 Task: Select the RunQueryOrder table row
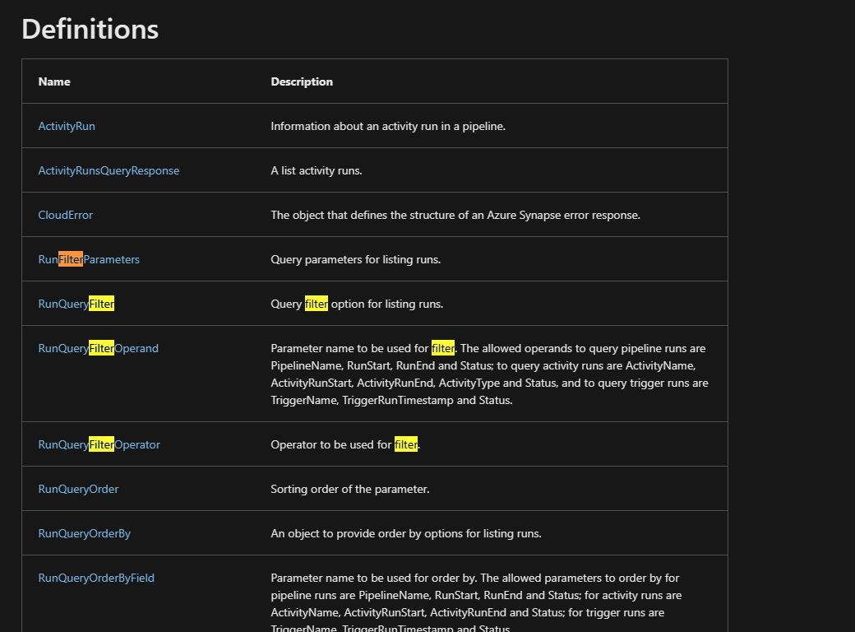tap(375, 488)
